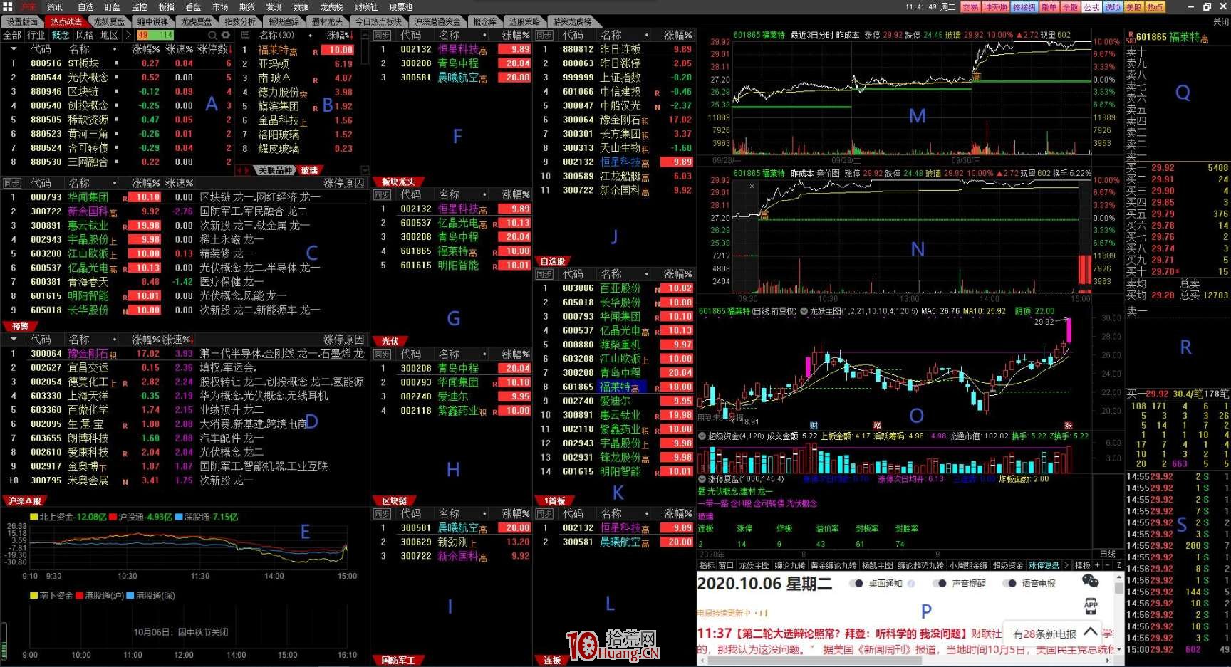Screen dimensions: 1231x667
Task: Switch to the 游资龙虎榜 tab
Action: coord(573,21)
